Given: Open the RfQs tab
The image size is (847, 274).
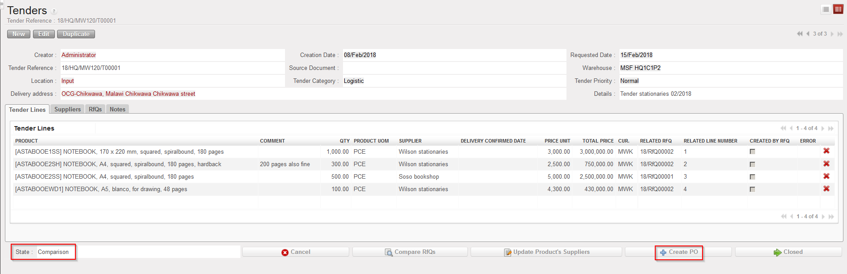Looking at the screenshot, I should [x=95, y=109].
